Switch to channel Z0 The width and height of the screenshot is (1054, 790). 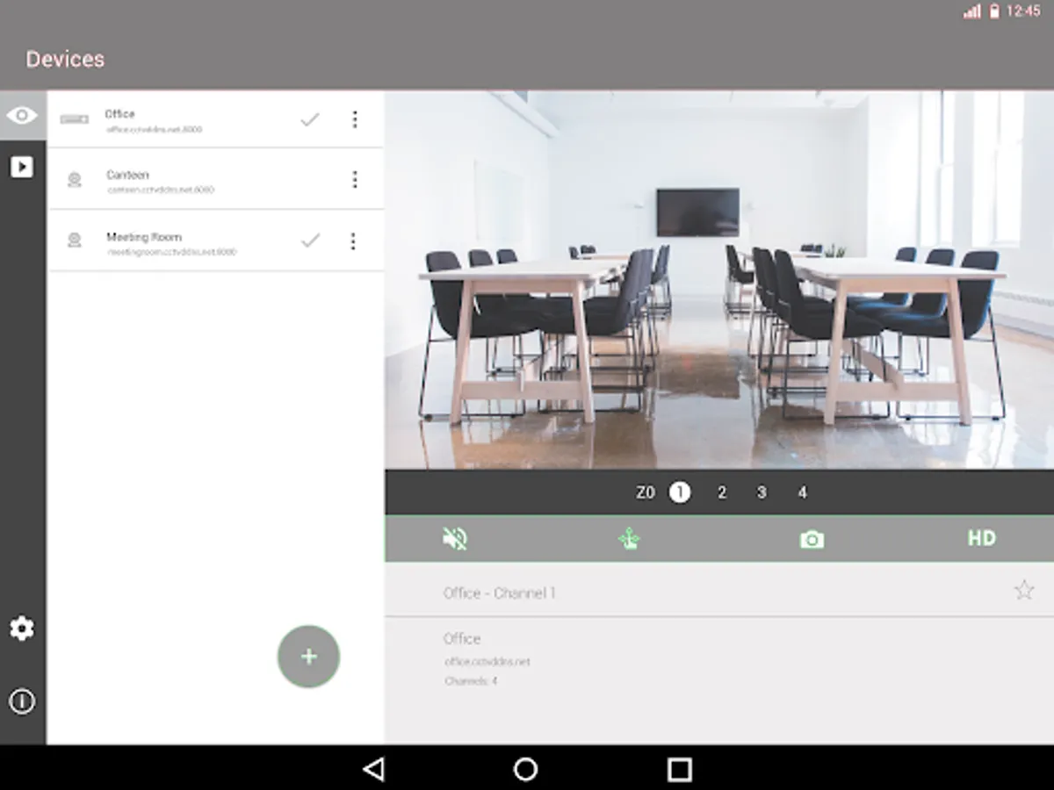[646, 493]
